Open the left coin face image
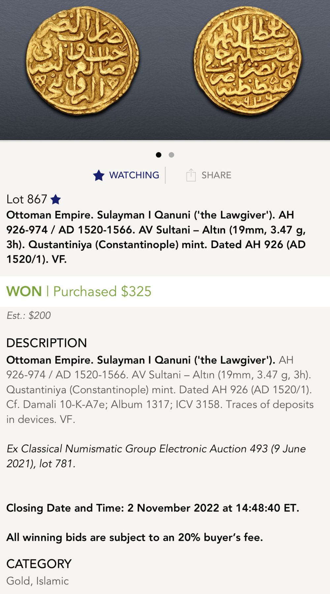 point(82,61)
